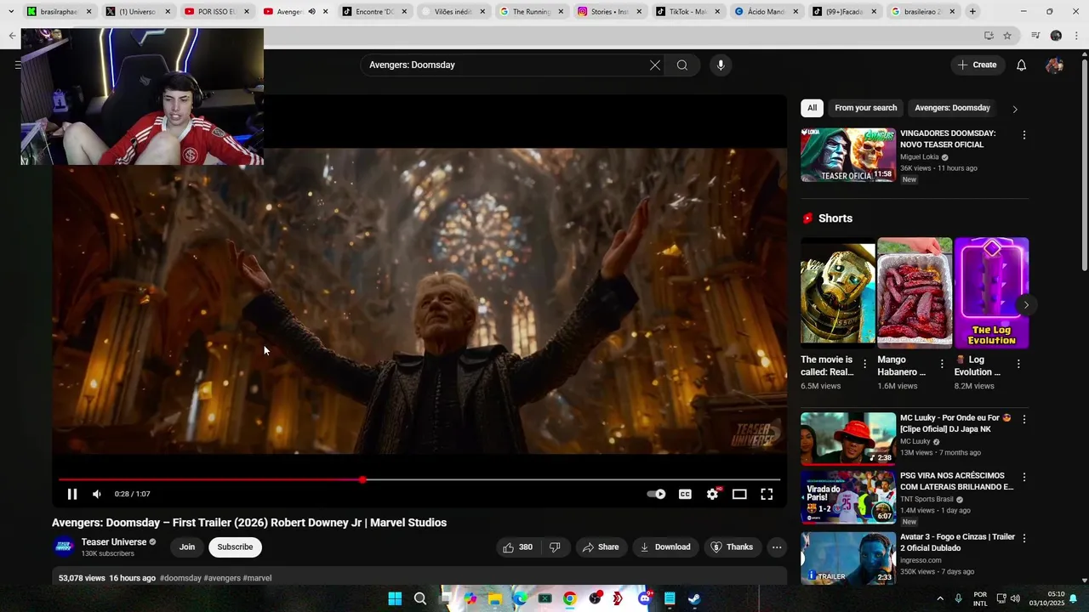This screenshot has height=612, width=1089.
Task: Switch to theater mode view
Action: coord(739,494)
